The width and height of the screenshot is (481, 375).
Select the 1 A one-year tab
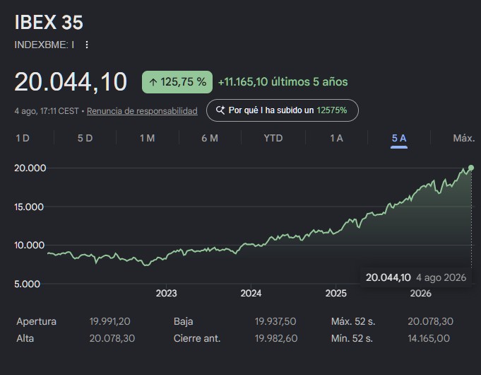point(336,138)
